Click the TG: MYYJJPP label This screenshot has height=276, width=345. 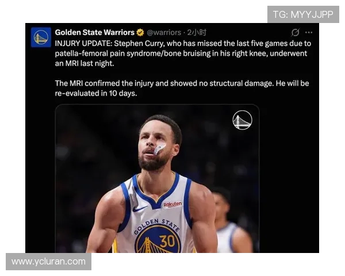coord(303,14)
